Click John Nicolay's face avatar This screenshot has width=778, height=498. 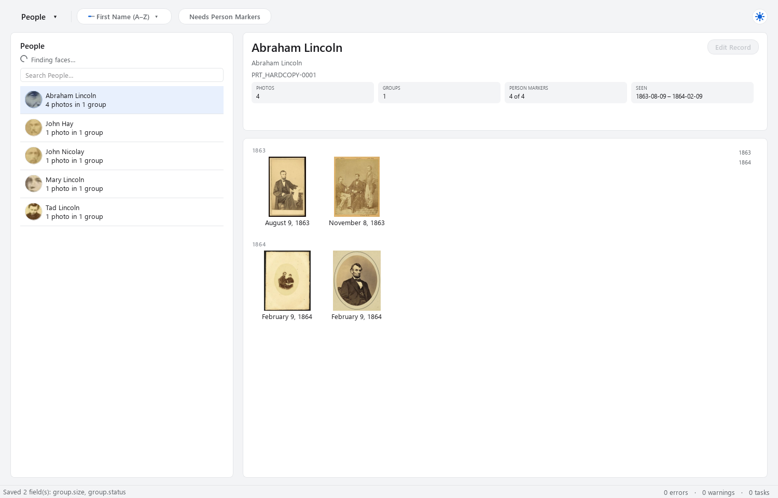tap(34, 156)
